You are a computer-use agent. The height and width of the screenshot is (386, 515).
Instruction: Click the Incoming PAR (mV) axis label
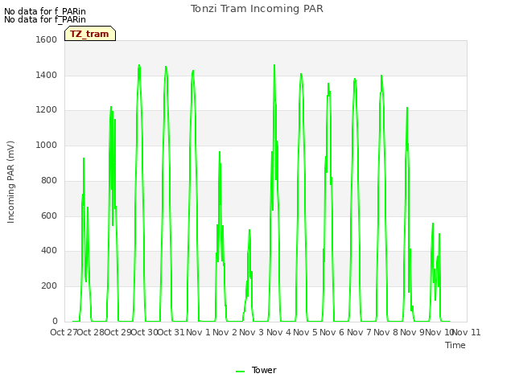(x=10, y=183)
